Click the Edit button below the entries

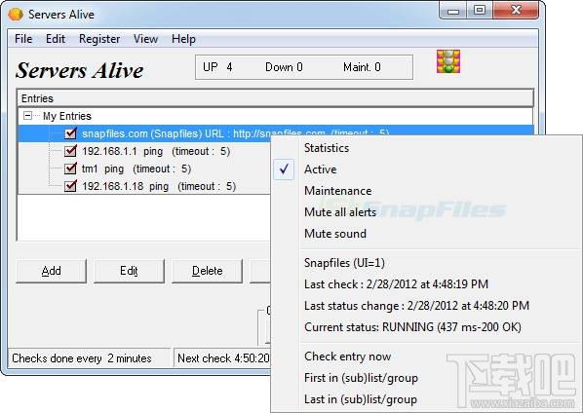(129, 271)
